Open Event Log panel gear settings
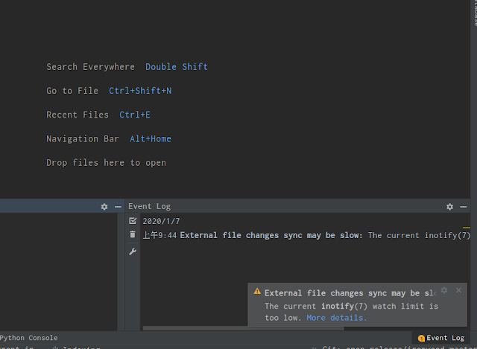Image resolution: width=477 pixels, height=349 pixels. [449, 206]
